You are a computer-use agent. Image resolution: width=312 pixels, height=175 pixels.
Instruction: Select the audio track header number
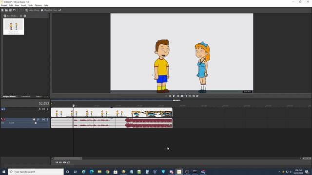3,120
